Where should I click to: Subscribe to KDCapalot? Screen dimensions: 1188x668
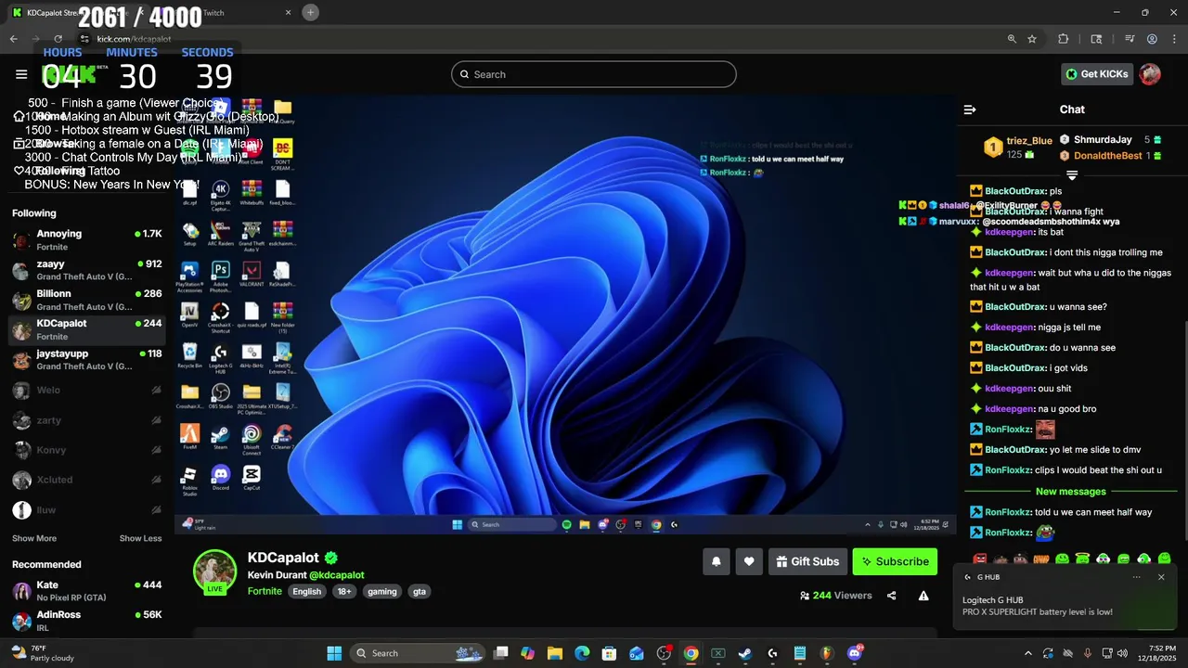click(895, 561)
